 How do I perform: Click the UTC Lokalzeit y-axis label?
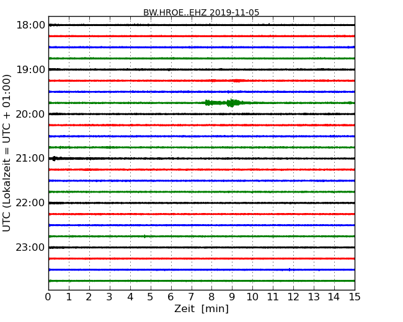7,153
